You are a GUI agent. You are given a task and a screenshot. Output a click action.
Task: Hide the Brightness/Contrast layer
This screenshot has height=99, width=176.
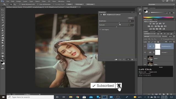coord(145,46)
